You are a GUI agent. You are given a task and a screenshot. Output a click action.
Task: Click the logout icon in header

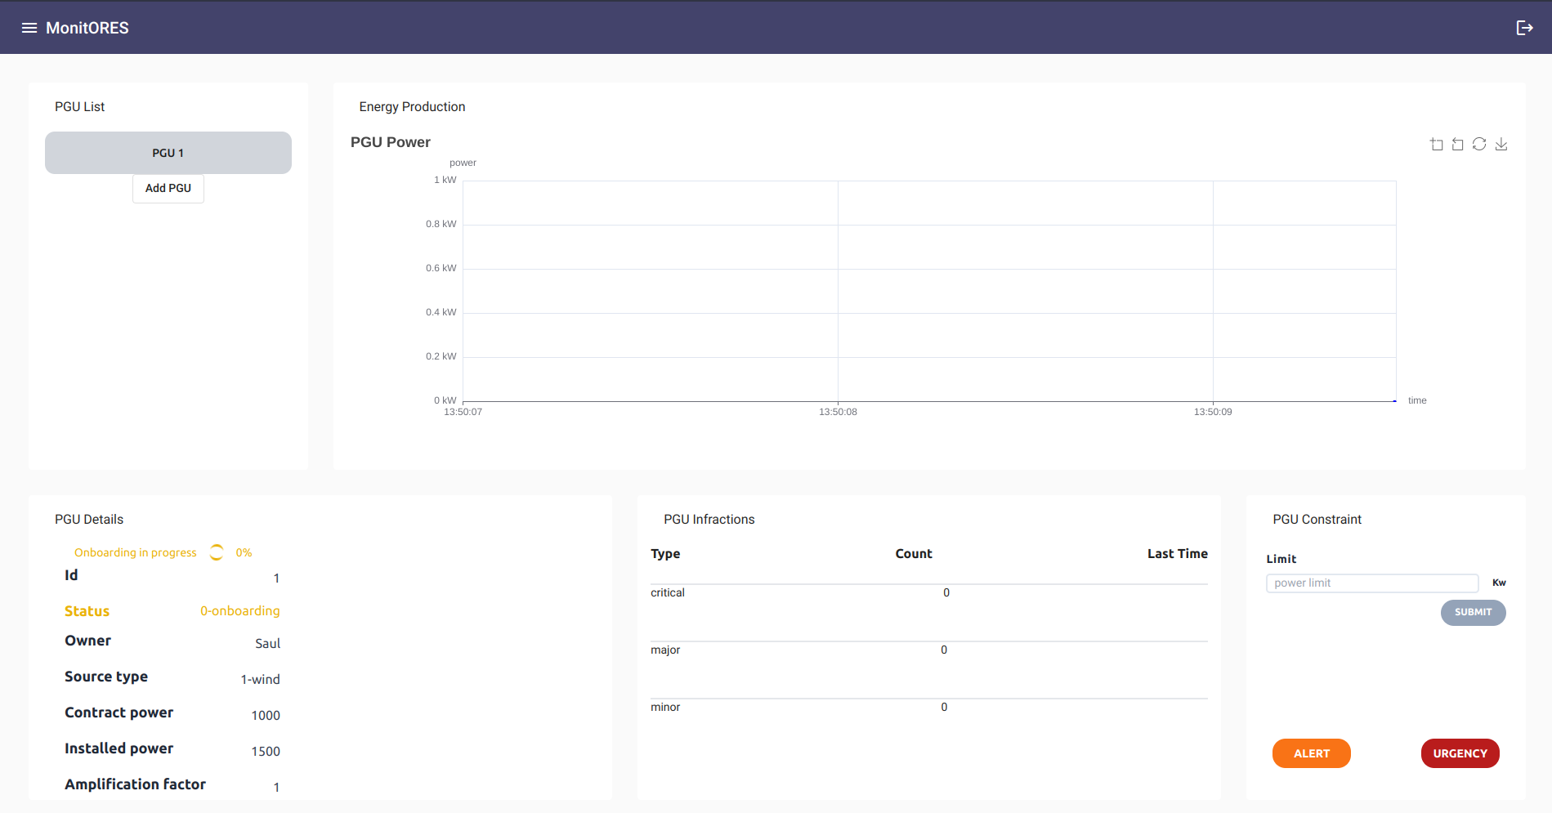(x=1524, y=28)
